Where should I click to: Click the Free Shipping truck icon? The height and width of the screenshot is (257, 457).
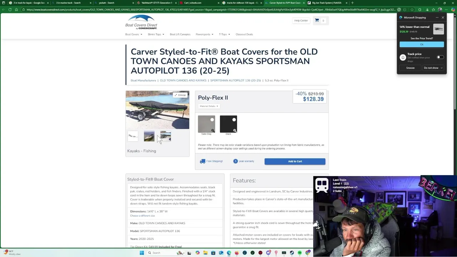pos(202,161)
